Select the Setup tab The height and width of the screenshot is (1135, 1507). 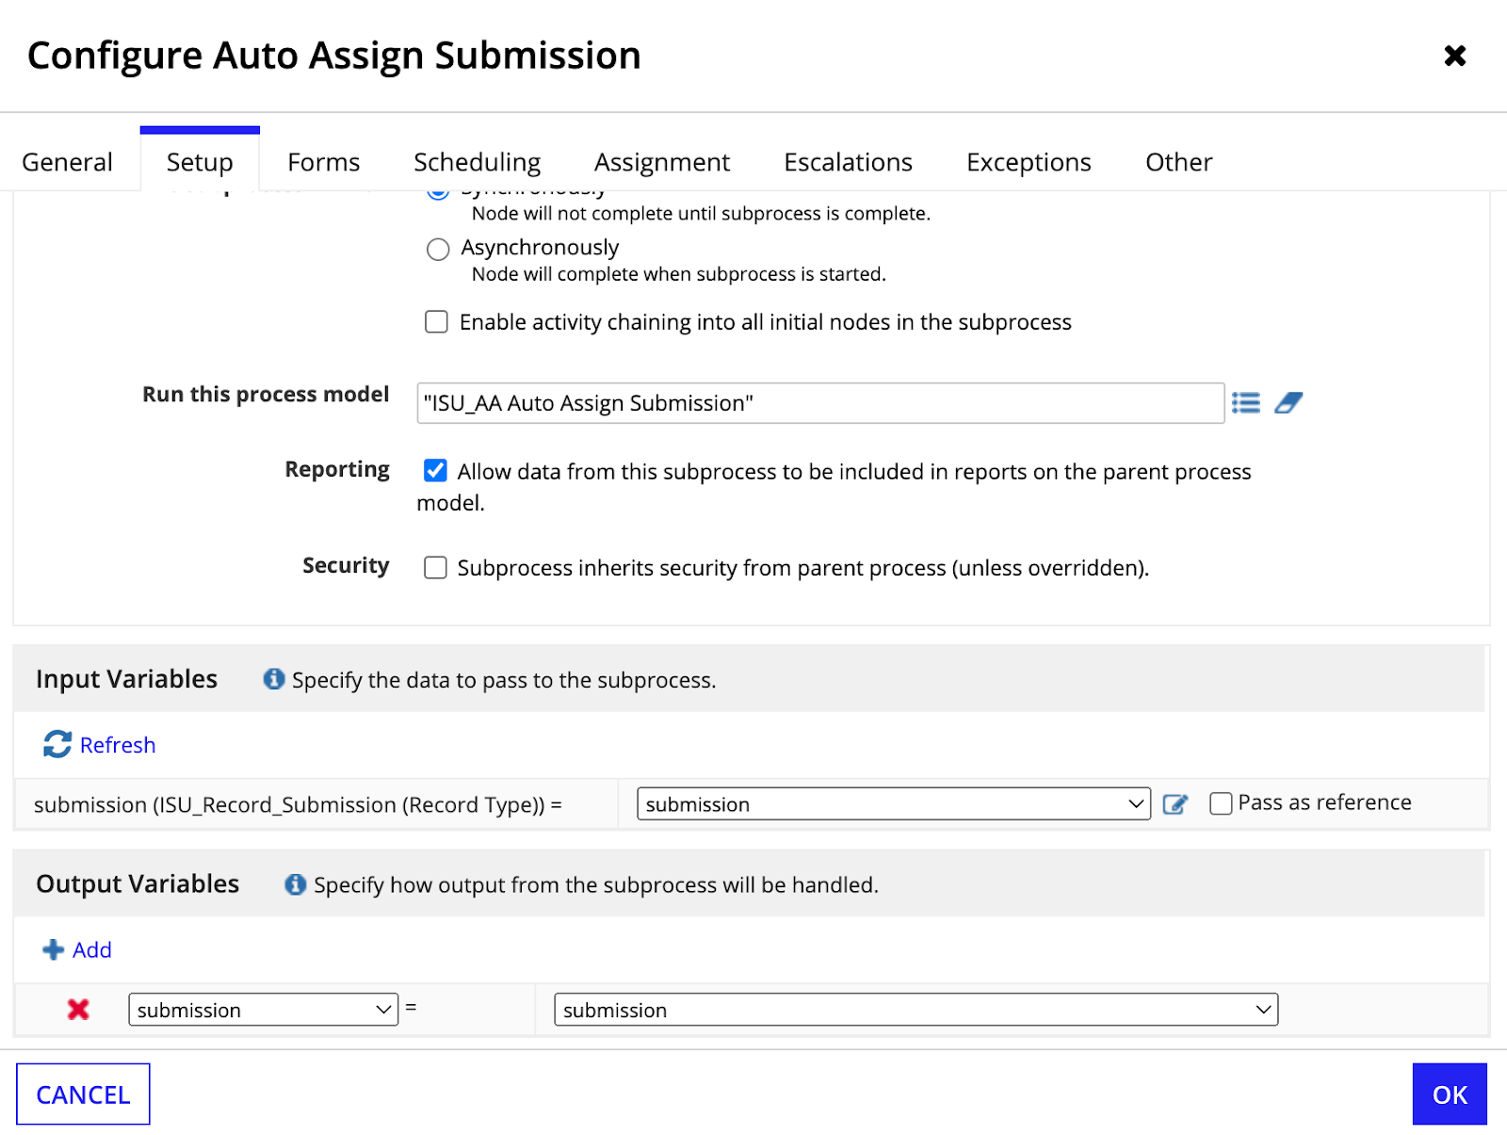pos(200,162)
